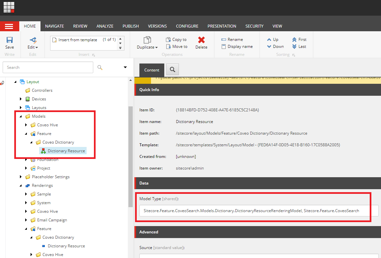The width and height of the screenshot is (381, 258).
Task: Click the tree search magnifier icon
Action: click(x=100, y=67)
